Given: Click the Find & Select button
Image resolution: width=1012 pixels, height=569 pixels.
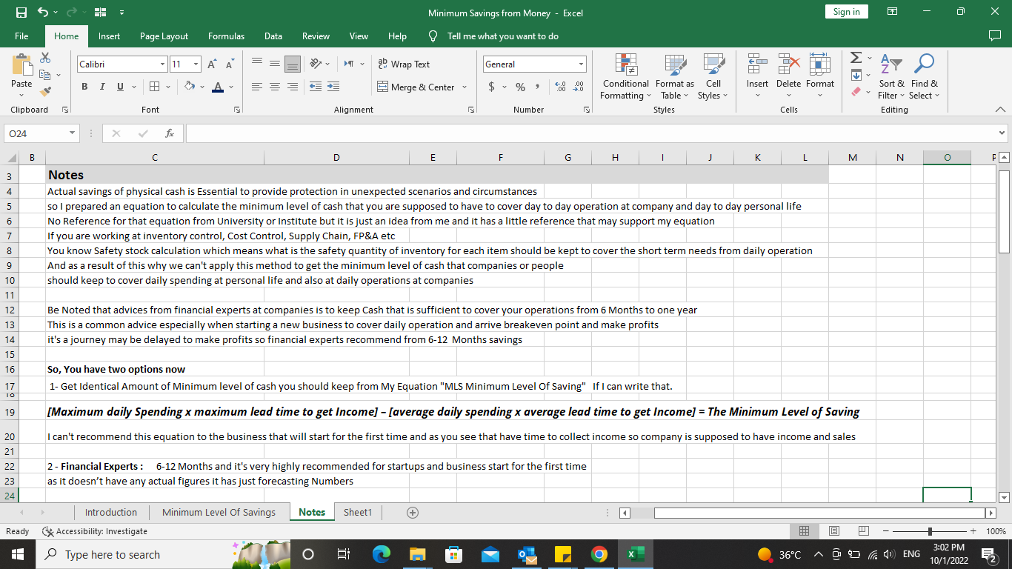Looking at the screenshot, I should click(x=924, y=78).
